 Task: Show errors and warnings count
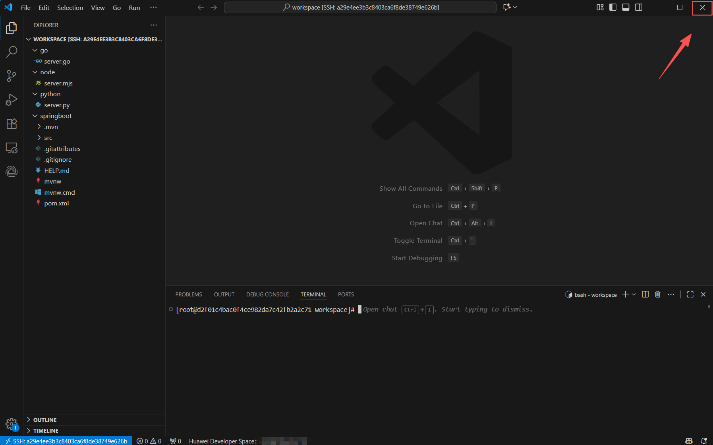coord(149,441)
